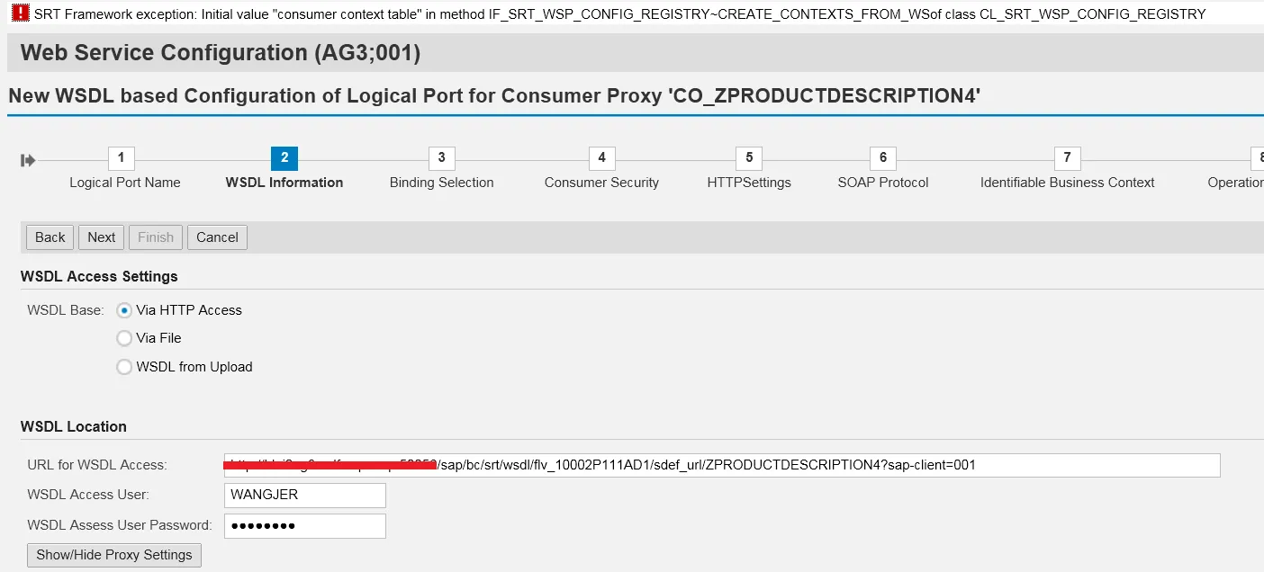Select the Via File radio button
Screen dimensions: 1264x572
pos(124,338)
